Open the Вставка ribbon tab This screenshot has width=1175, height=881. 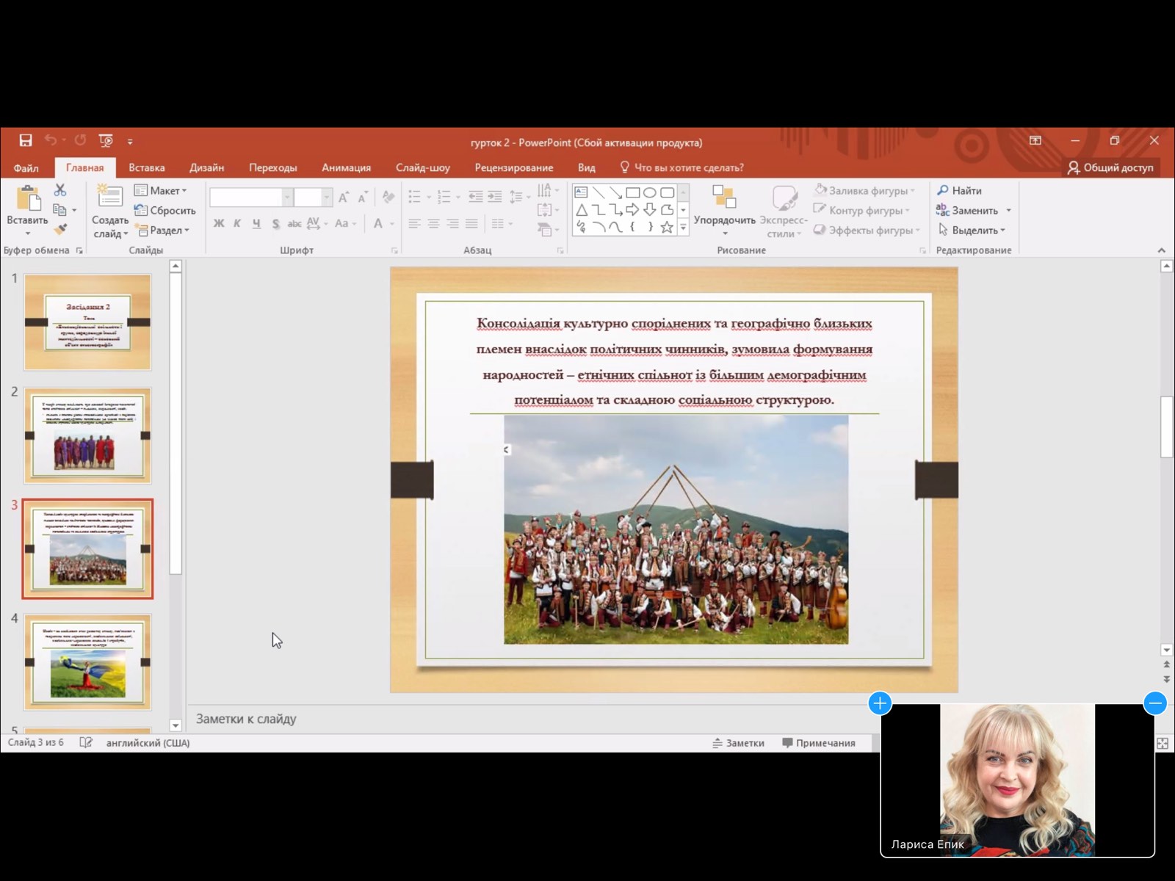[146, 167]
